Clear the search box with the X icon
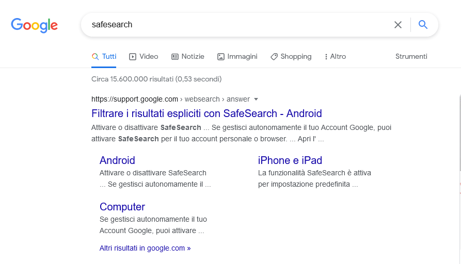The height and width of the screenshot is (264, 461). click(398, 25)
